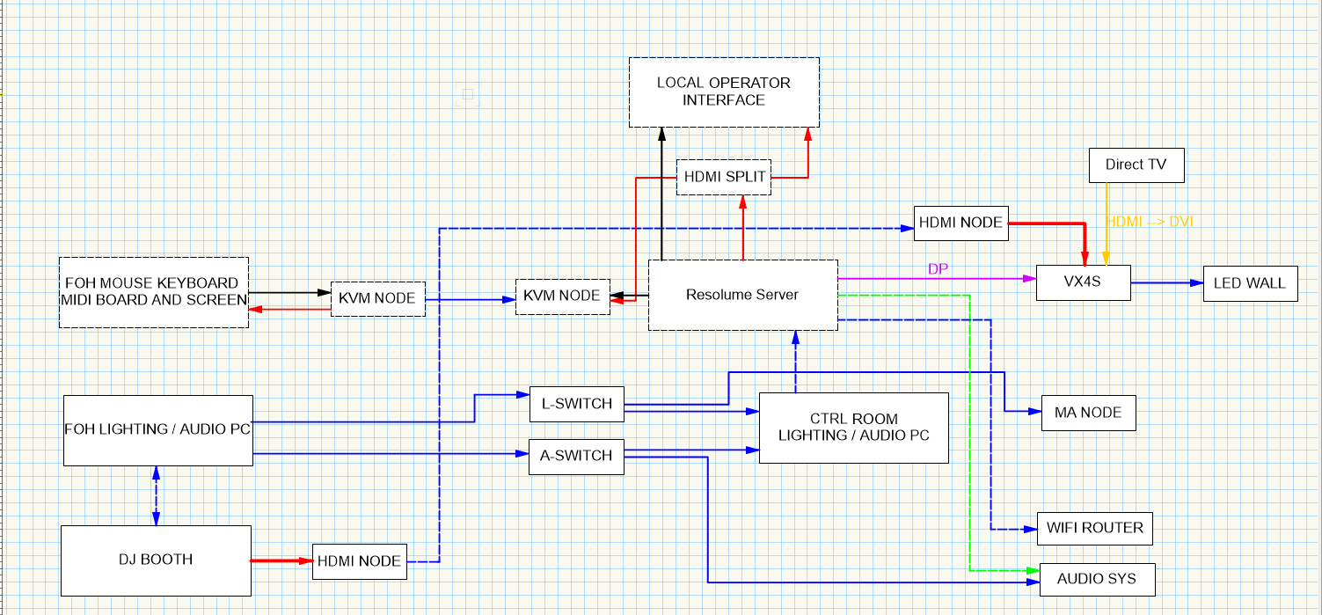Click the AUDIO SYS box

pos(1097,579)
